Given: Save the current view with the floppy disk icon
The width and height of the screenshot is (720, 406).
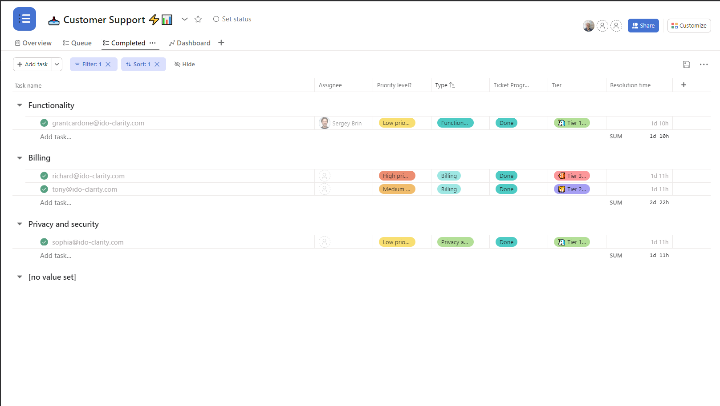Looking at the screenshot, I should pyautogui.click(x=686, y=64).
